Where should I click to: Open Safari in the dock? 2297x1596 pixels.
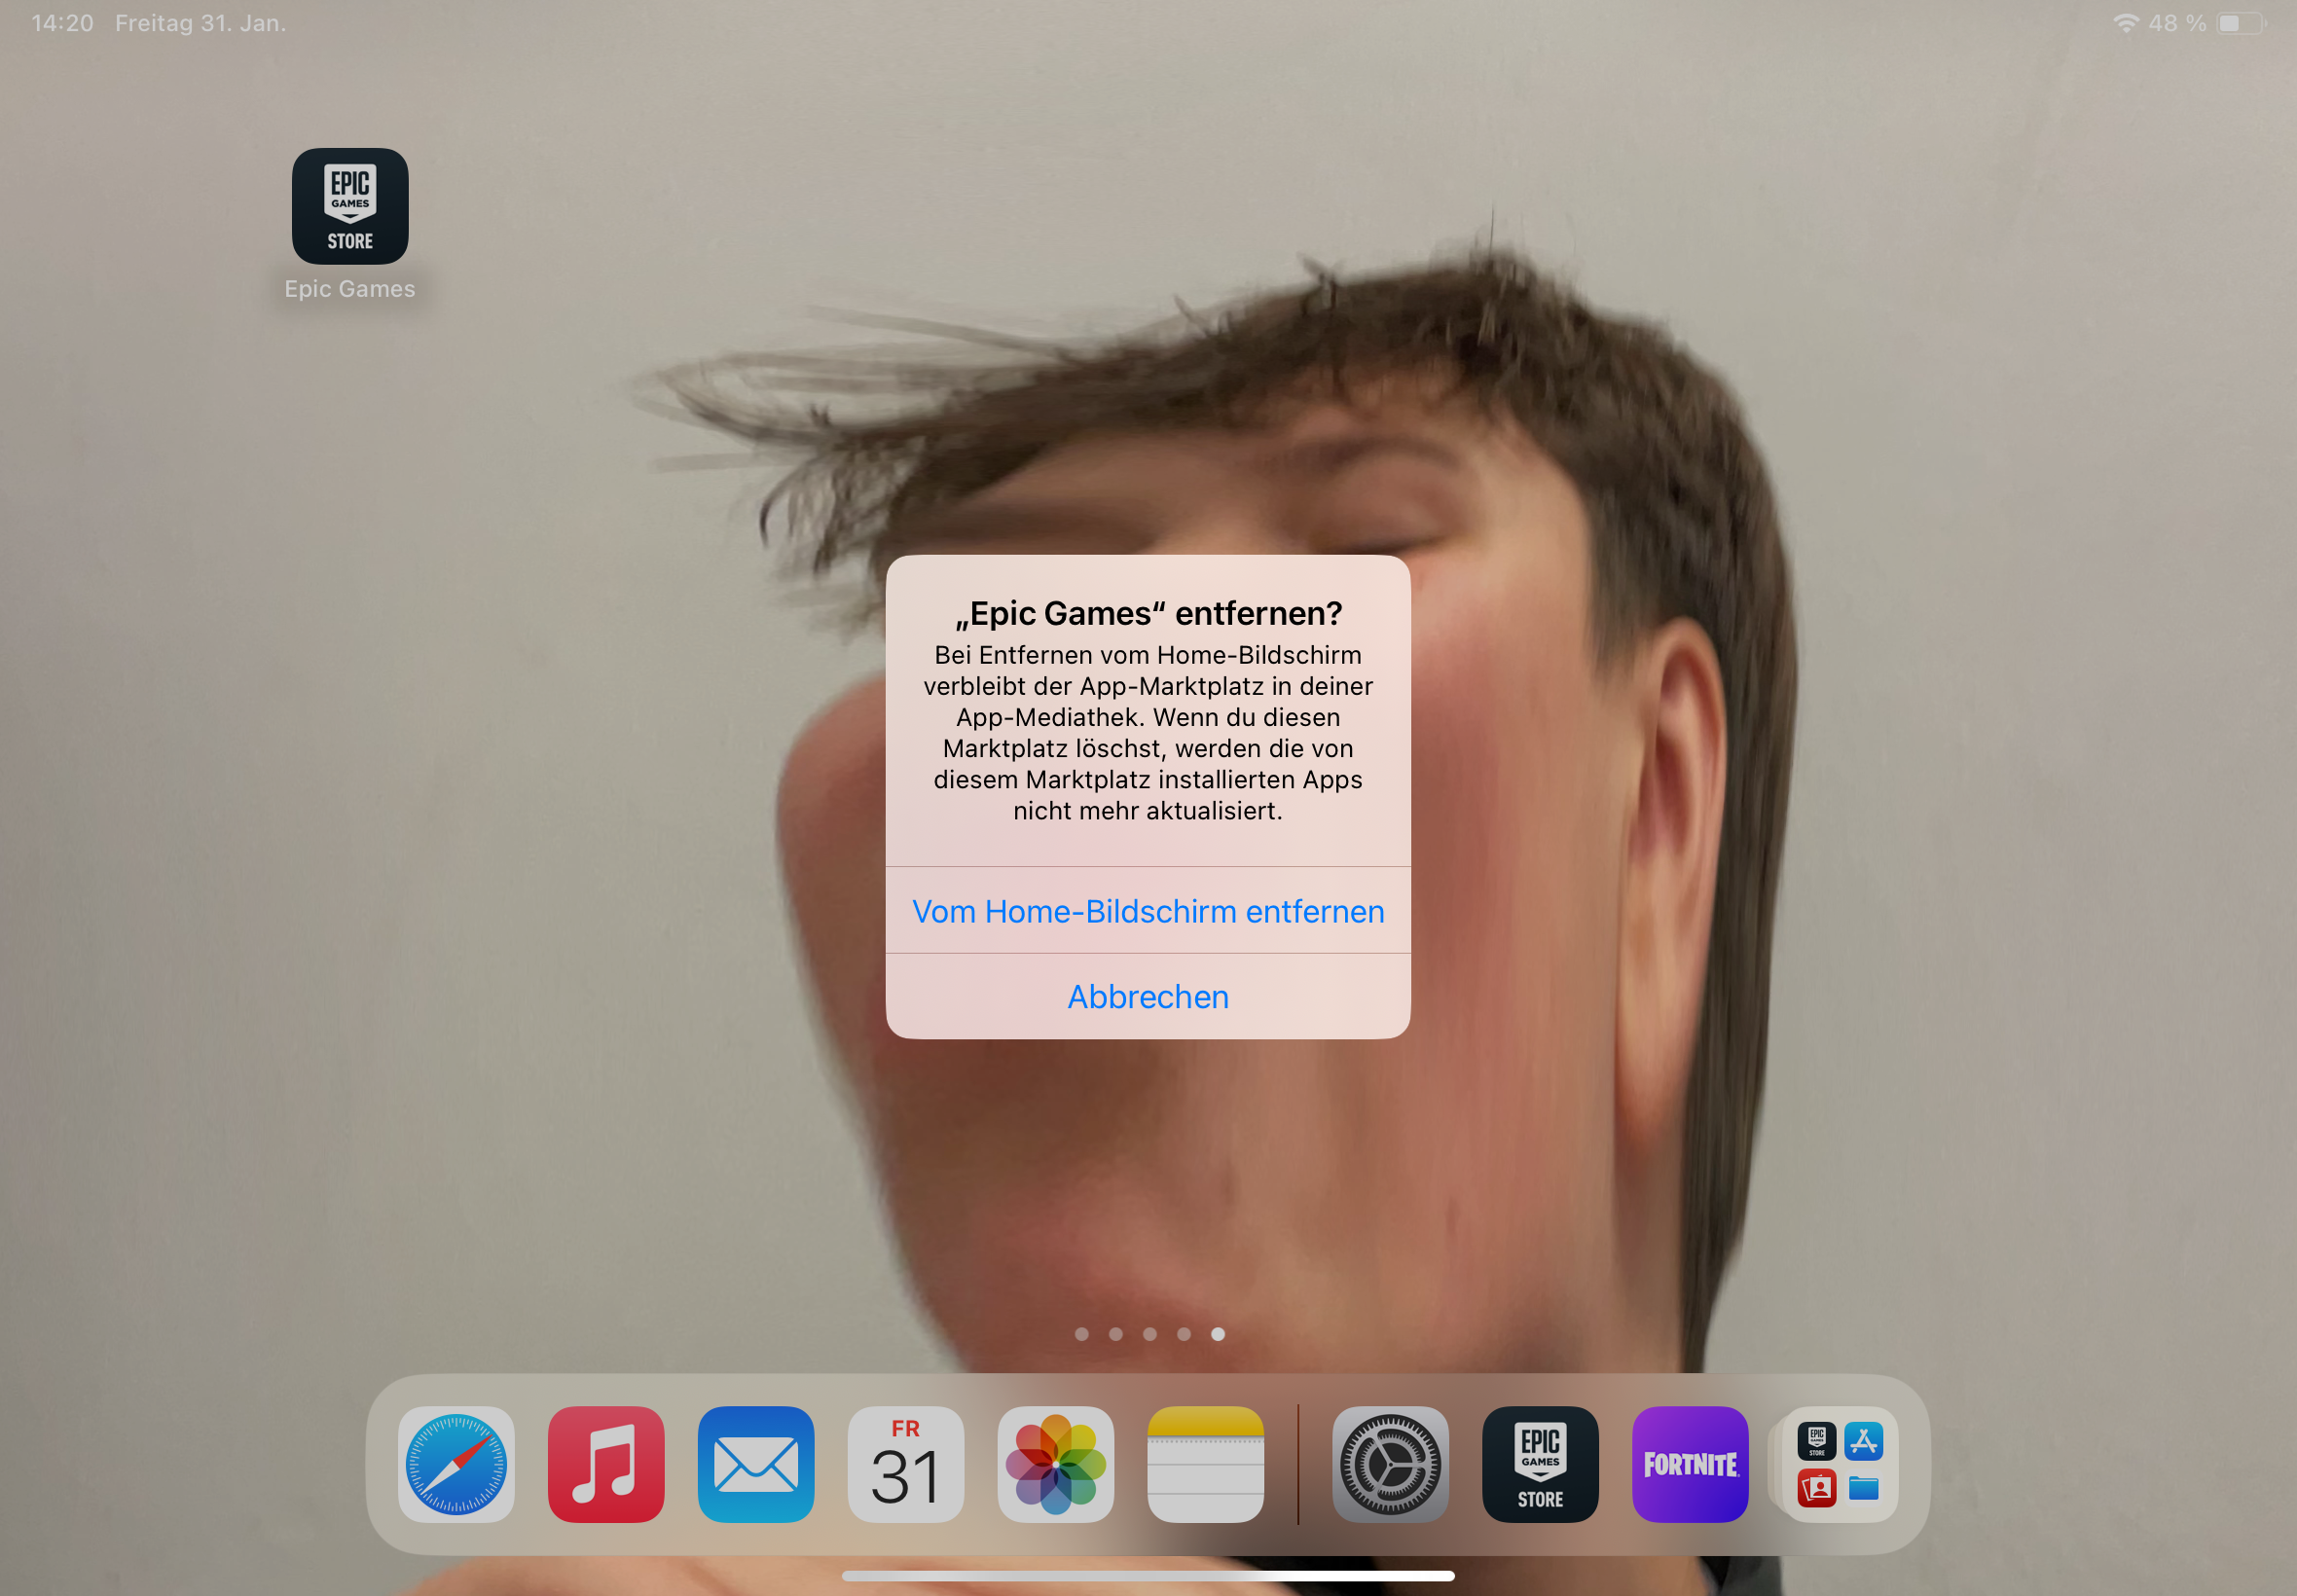pos(456,1464)
